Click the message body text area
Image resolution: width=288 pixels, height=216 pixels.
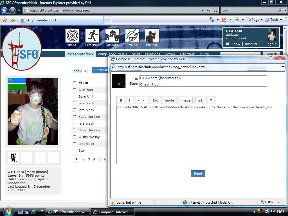tap(201, 134)
